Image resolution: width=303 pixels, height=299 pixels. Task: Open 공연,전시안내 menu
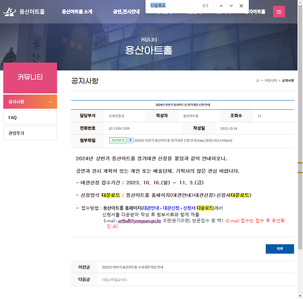point(126,12)
